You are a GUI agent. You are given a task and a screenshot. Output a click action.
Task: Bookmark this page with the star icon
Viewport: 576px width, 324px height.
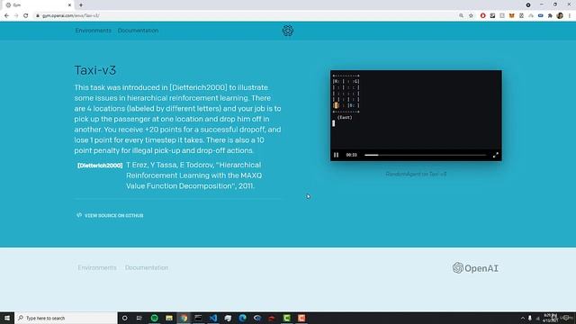point(471,16)
